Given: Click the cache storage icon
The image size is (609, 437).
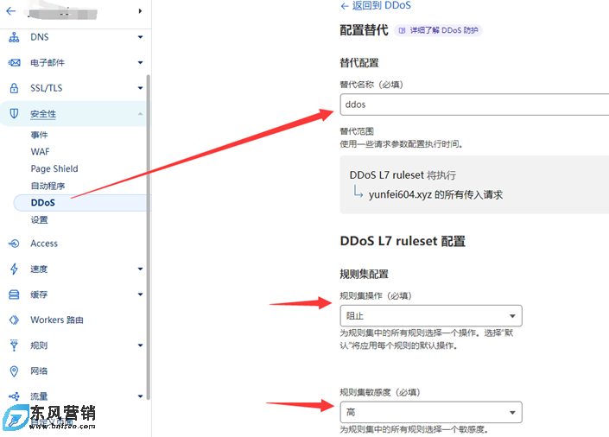Looking at the screenshot, I should [14, 294].
